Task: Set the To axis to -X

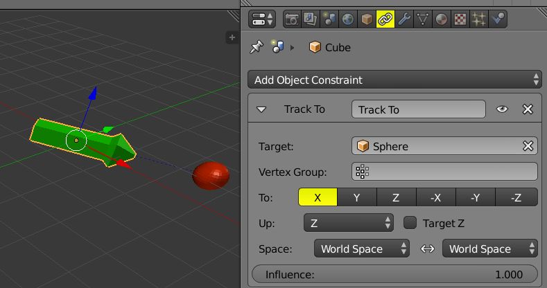Action: click(435, 197)
